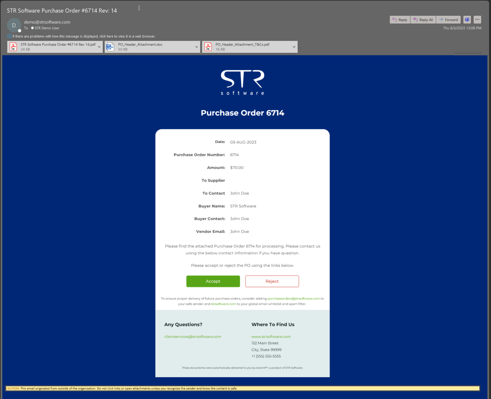Click the Word icon on PO_Header_Attachment.doc
The width and height of the screenshot is (491, 399).
[x=110, y=46]
